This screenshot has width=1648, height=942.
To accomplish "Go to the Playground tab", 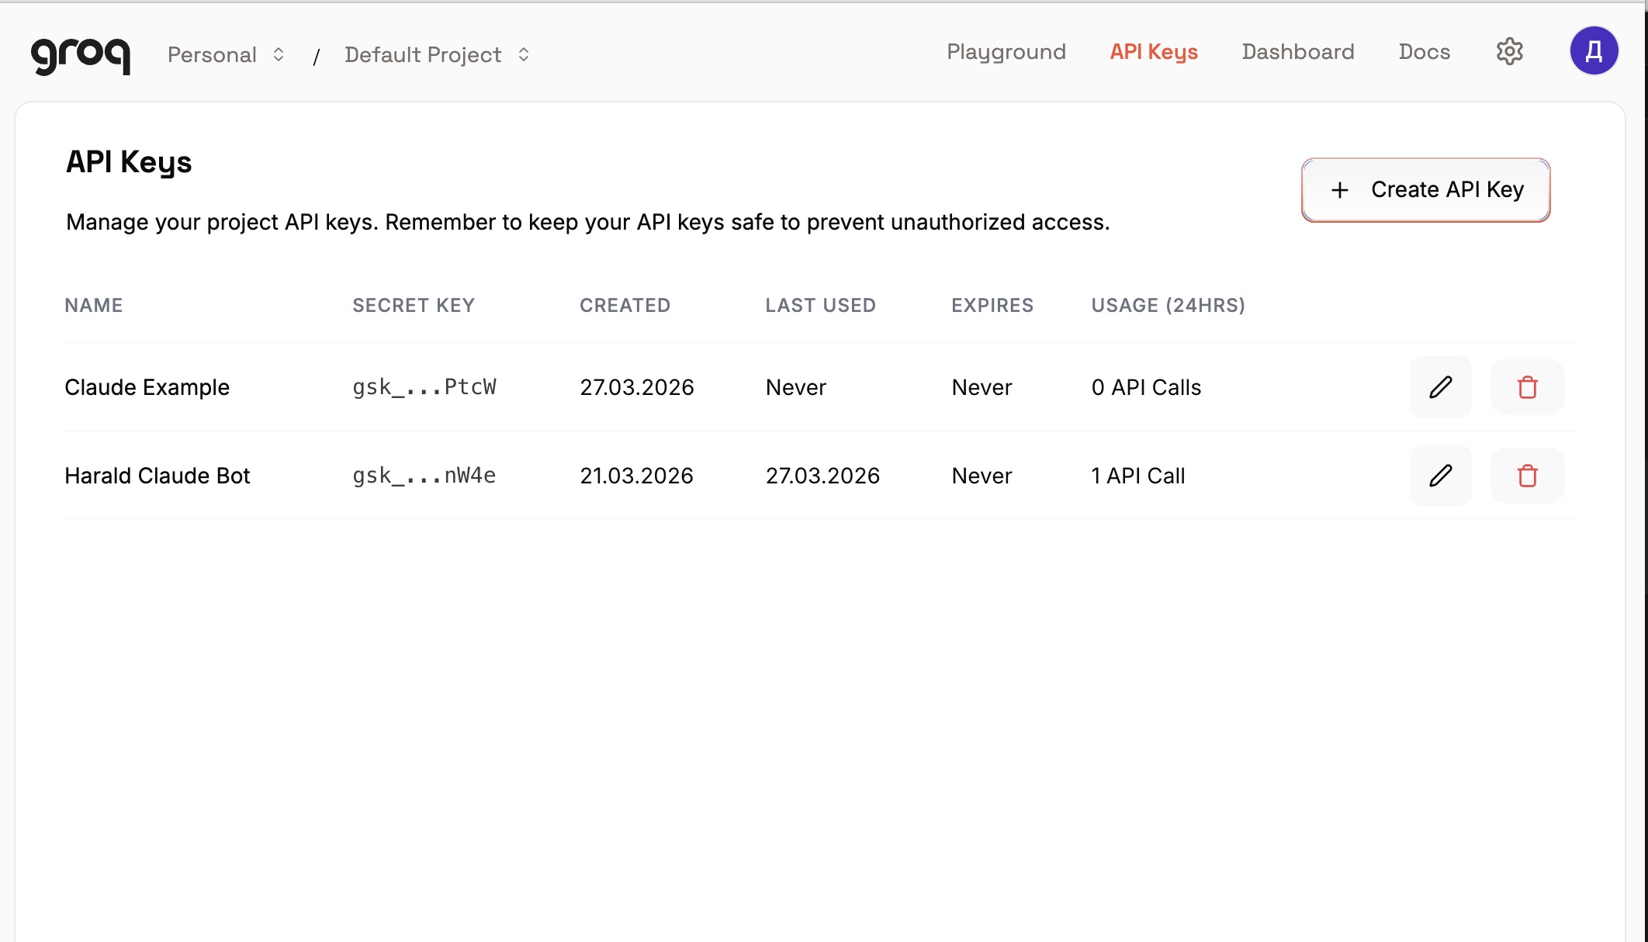I will pyautogui.click(x=1006, y=52).
